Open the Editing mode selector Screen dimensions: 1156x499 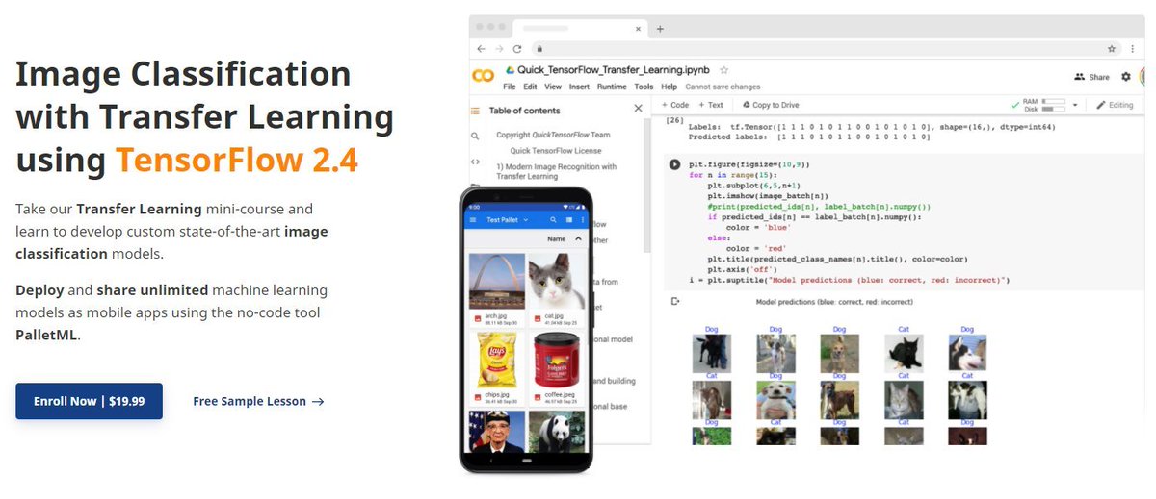pos(1115,105)
